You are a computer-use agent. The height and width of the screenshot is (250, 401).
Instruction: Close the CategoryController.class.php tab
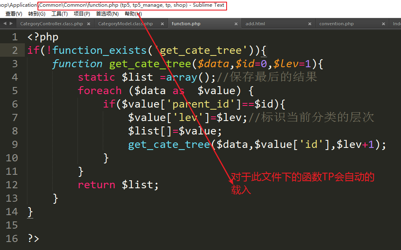tap(88, 24)
